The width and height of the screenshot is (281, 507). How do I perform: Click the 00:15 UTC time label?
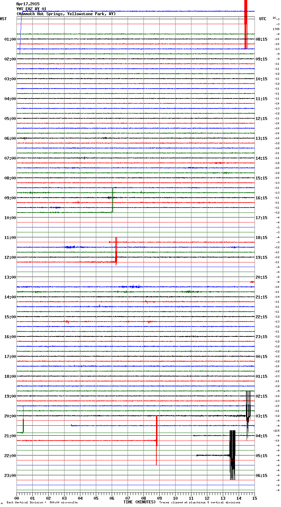261,356
